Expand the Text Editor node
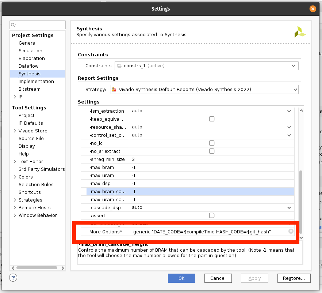Image resolution: width=322 pixels, height=293 pixels. [x=15, y=162]
